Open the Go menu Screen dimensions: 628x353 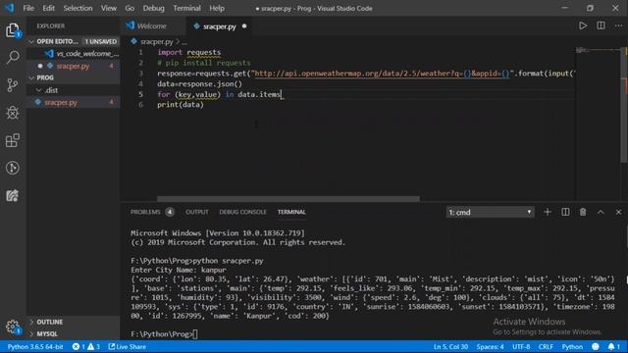point(130,8)
